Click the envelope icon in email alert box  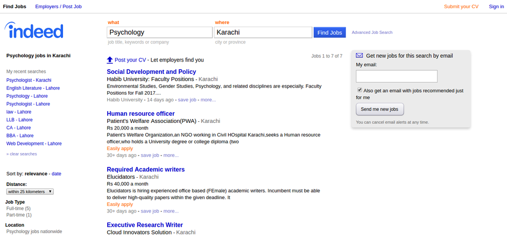tap(359, 55)
